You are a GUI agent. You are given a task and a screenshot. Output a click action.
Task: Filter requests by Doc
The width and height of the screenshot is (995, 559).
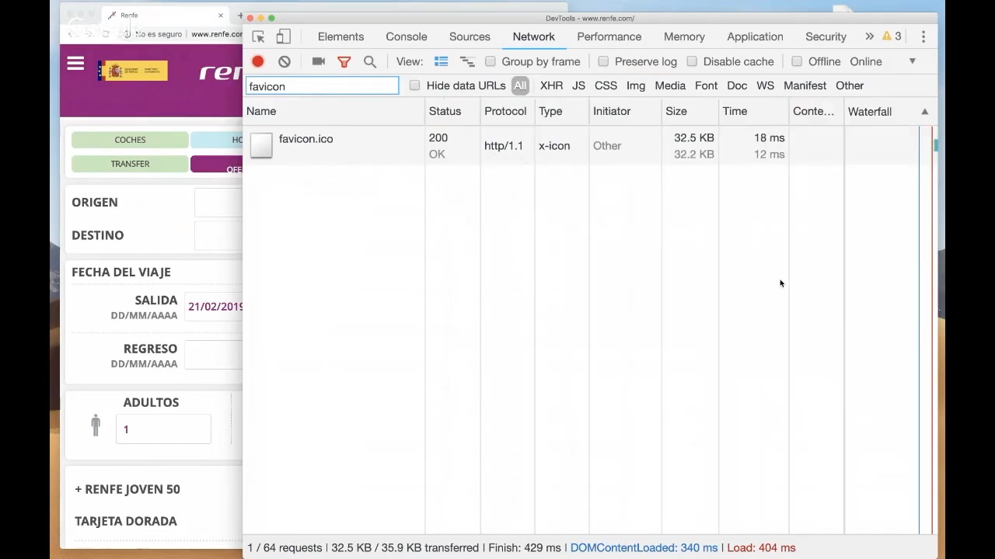pos(737,85)
